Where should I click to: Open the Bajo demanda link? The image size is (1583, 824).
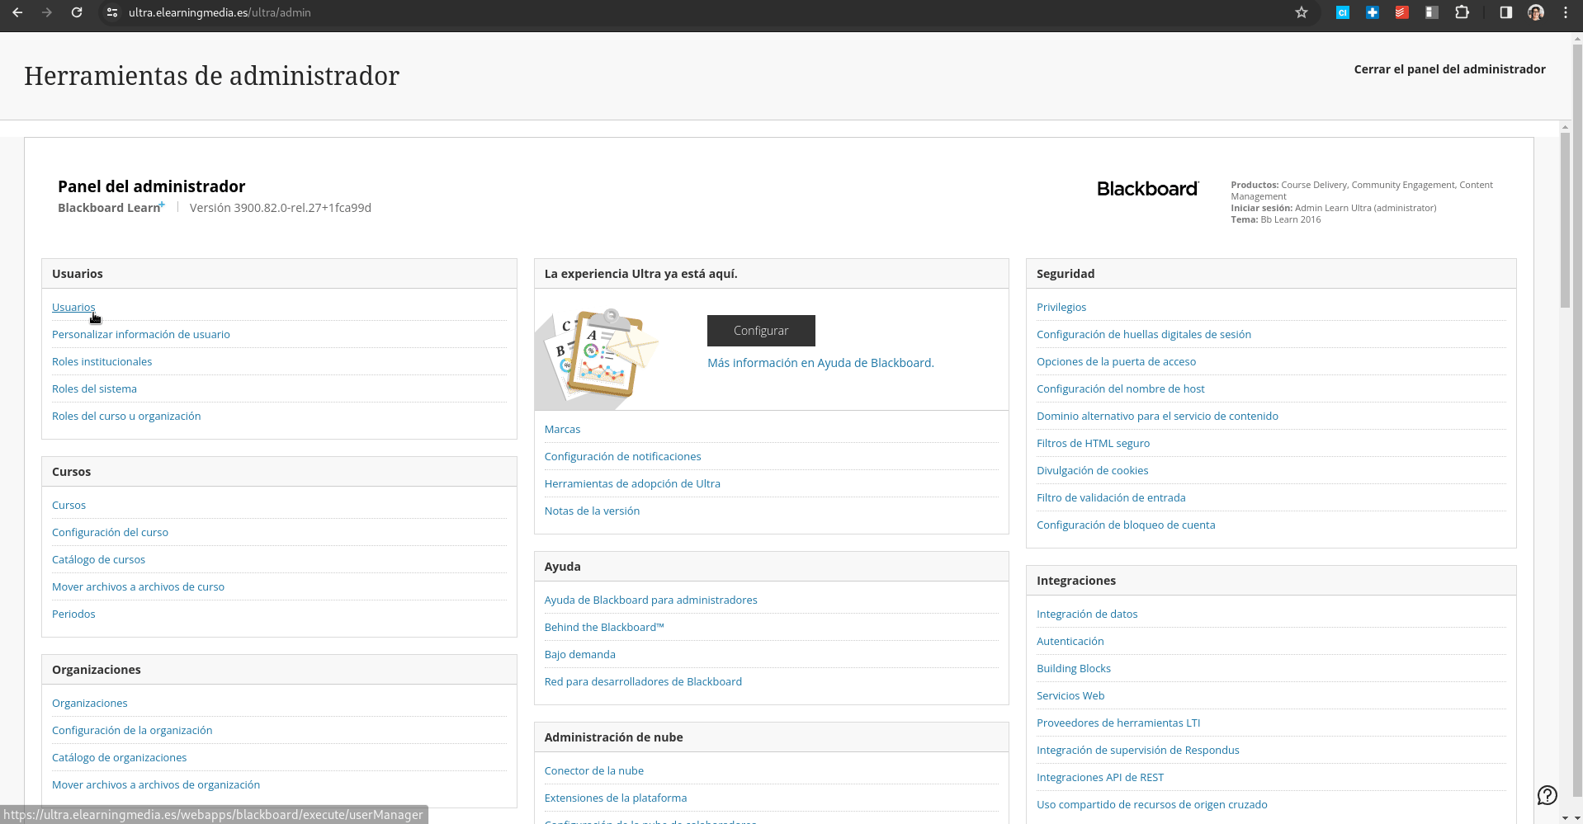tap(579, 654)
